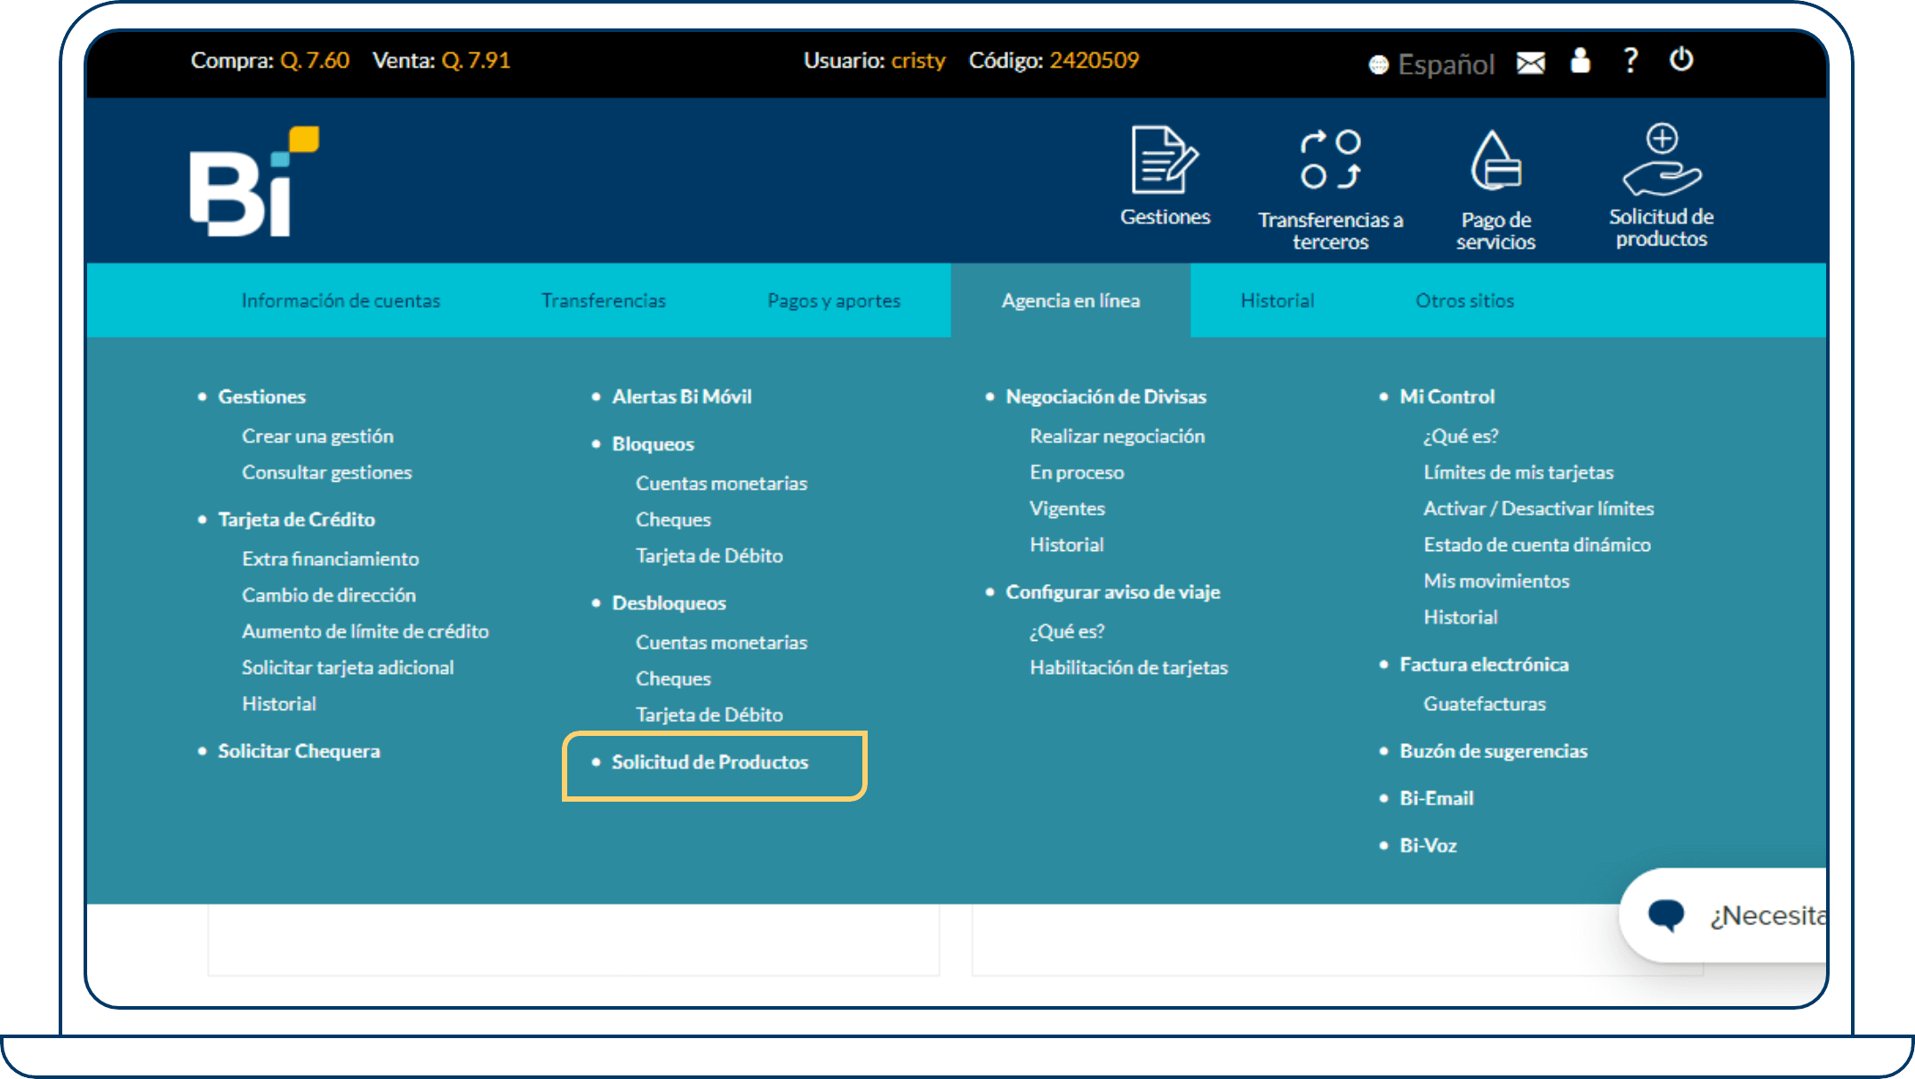Viewport: 1915px width, 1079px height.
Task: Open Mis movimientos
Action: click(1496, 580)
